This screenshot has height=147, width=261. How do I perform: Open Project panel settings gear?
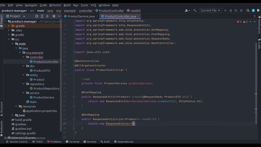[54, 16]
